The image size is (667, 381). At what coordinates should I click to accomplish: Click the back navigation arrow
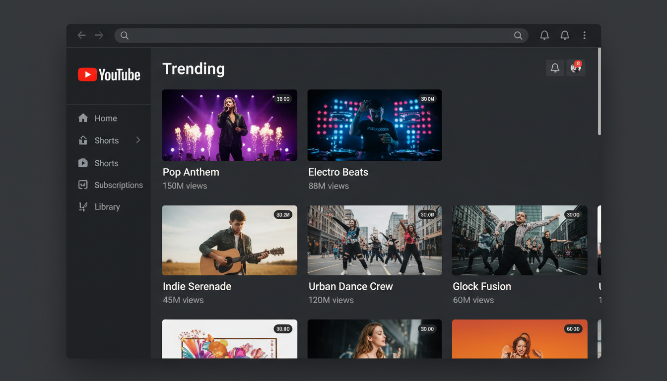coord(81,35)
